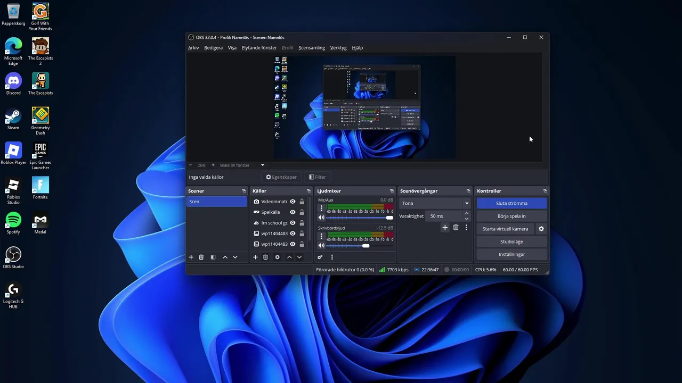This screenshot has width=682, height=383.
Task: Add a new source in Källor panel
Action: click(255, 257)
